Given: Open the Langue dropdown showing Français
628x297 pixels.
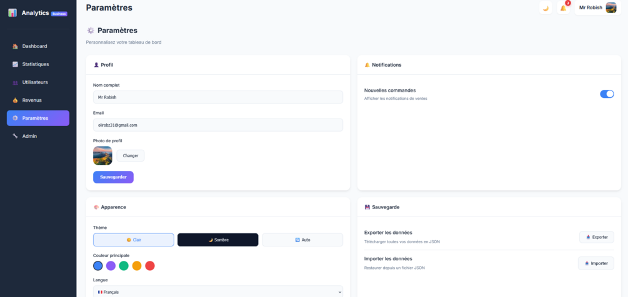Looking at the screenshot, I should [218, 292].
